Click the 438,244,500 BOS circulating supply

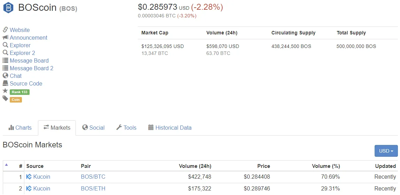(x=291, y=46)
